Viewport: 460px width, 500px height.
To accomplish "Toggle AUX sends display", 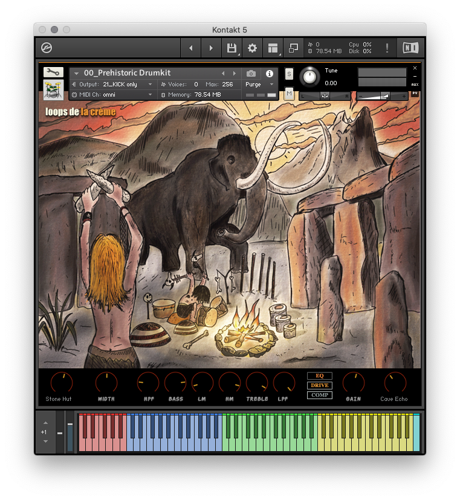I will tap(415, 85).
